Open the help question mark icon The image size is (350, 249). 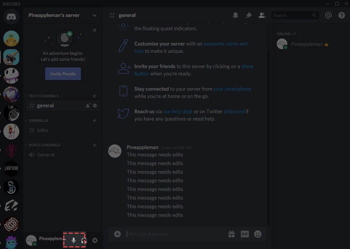tap(341, 15)
